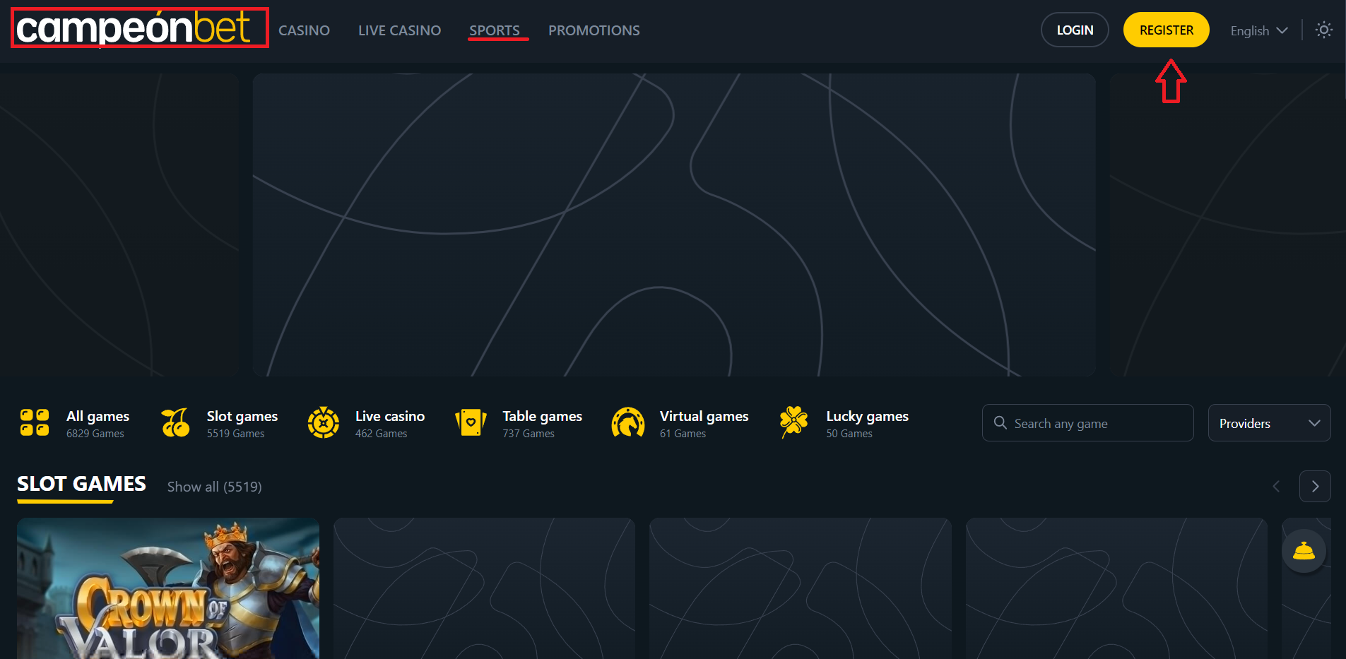Click the Lucky games clover icon
This screenshot has width=1346, height=659.
(794, 422)
